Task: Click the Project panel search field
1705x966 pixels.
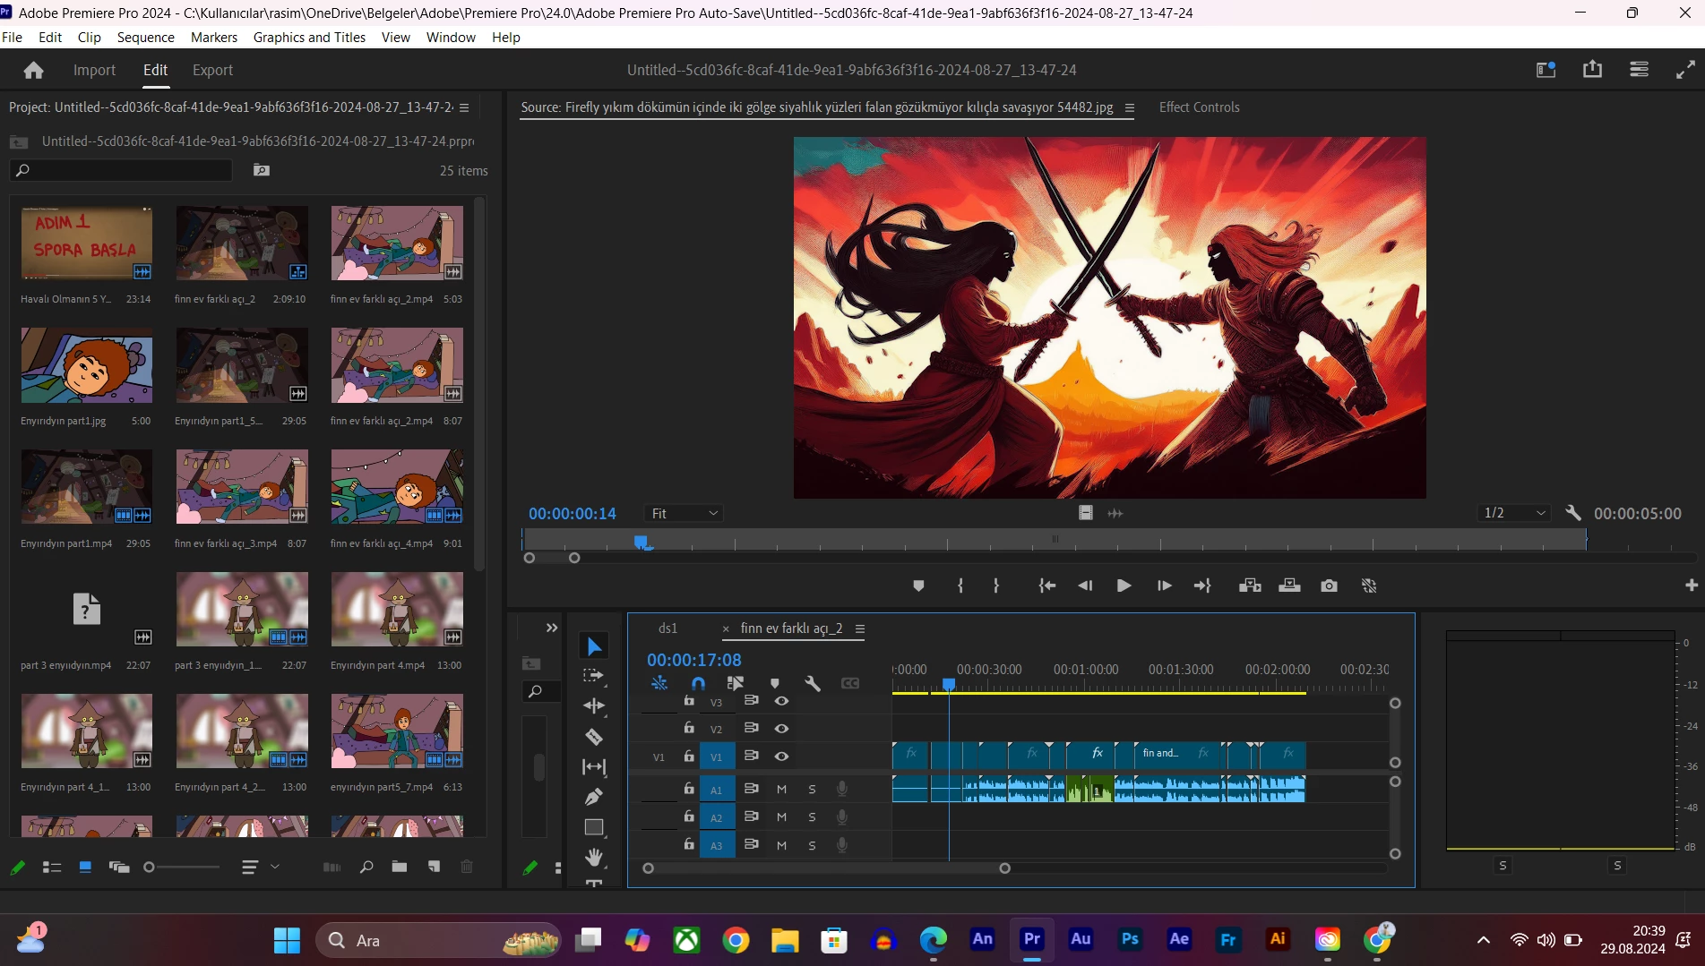Action: click(121, 170)
